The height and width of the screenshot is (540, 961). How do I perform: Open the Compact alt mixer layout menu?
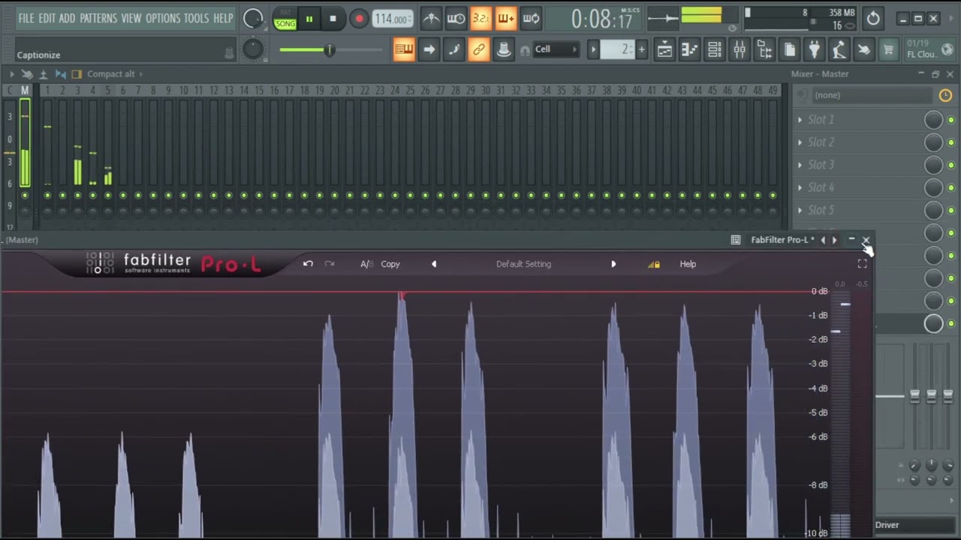click(110, 73)
